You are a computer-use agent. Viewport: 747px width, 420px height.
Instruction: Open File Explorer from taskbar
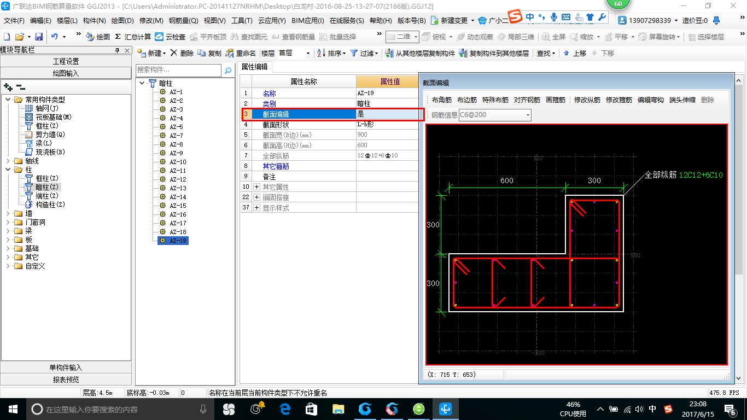[338, 409]
